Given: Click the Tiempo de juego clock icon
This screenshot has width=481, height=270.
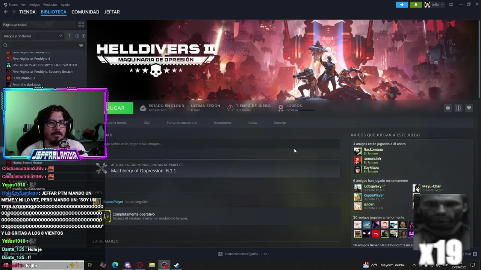Looking at the screenshot, I should 230,108.
